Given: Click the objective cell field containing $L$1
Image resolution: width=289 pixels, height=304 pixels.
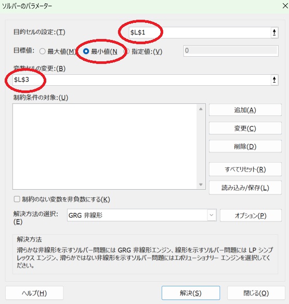Looking at the screenshot, I should [x=200, y=32].
